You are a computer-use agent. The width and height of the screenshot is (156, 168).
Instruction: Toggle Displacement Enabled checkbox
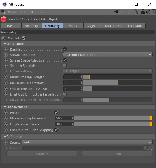pyautogui.click(x=56, y=112)
